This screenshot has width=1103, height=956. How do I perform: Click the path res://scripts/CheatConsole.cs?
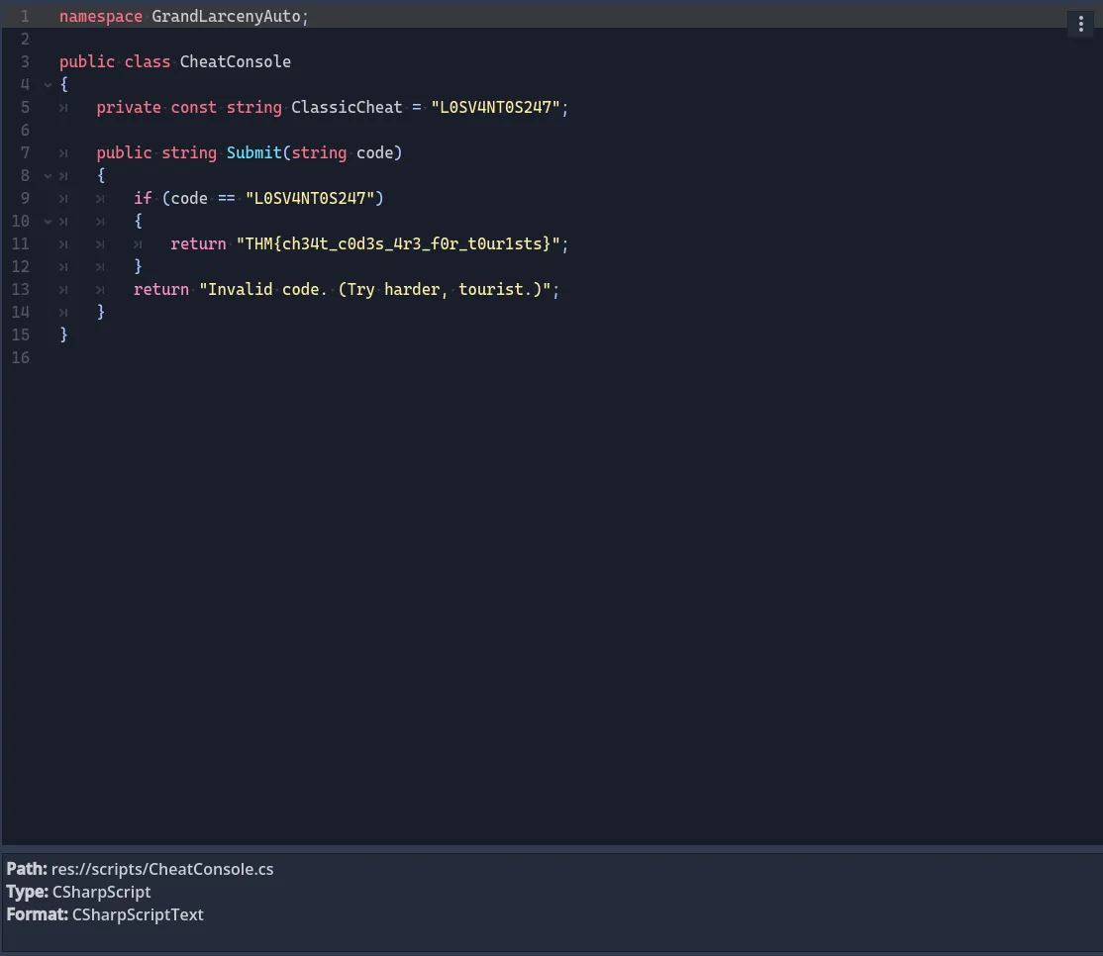click(162, 870)
